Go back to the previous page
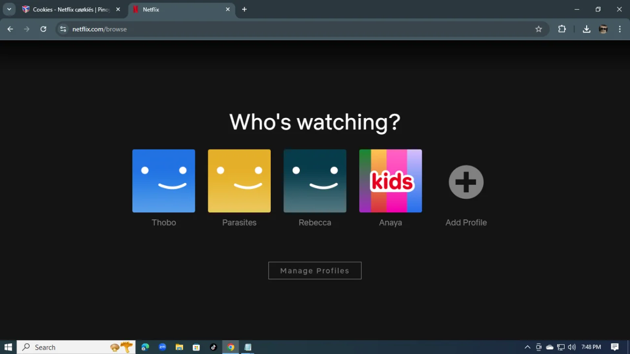 [10, 29]
